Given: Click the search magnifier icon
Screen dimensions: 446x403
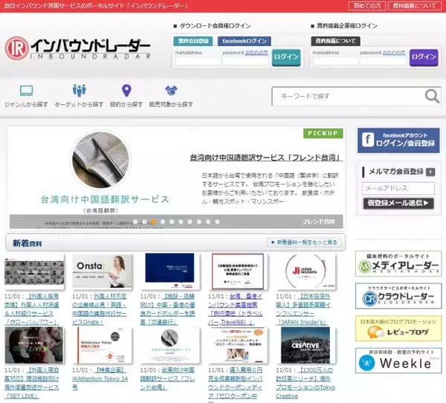Looking at the screenshot, I should [432, 96].
